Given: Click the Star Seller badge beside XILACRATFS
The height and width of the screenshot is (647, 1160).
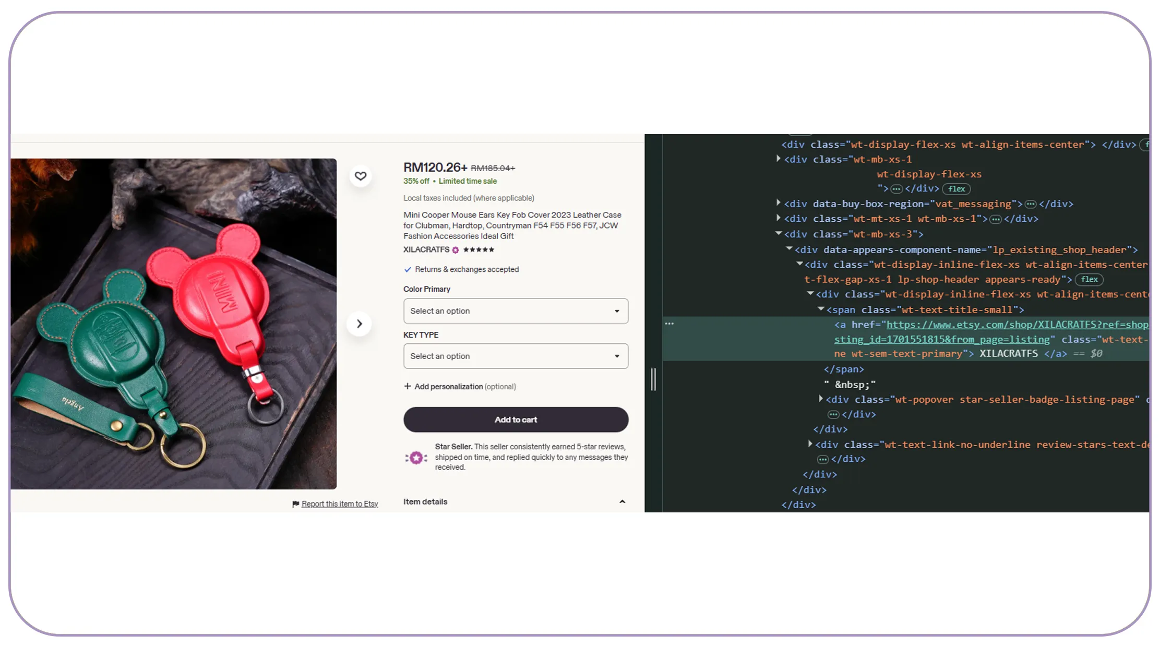Looking at the screenshot, I should point(456,250).
